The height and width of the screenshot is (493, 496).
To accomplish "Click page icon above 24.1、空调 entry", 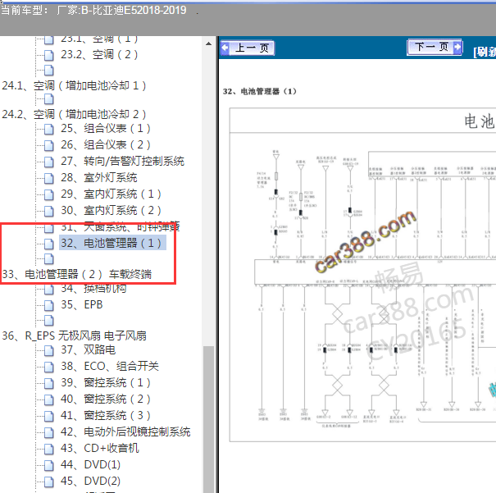I will (x=48, y=71).
